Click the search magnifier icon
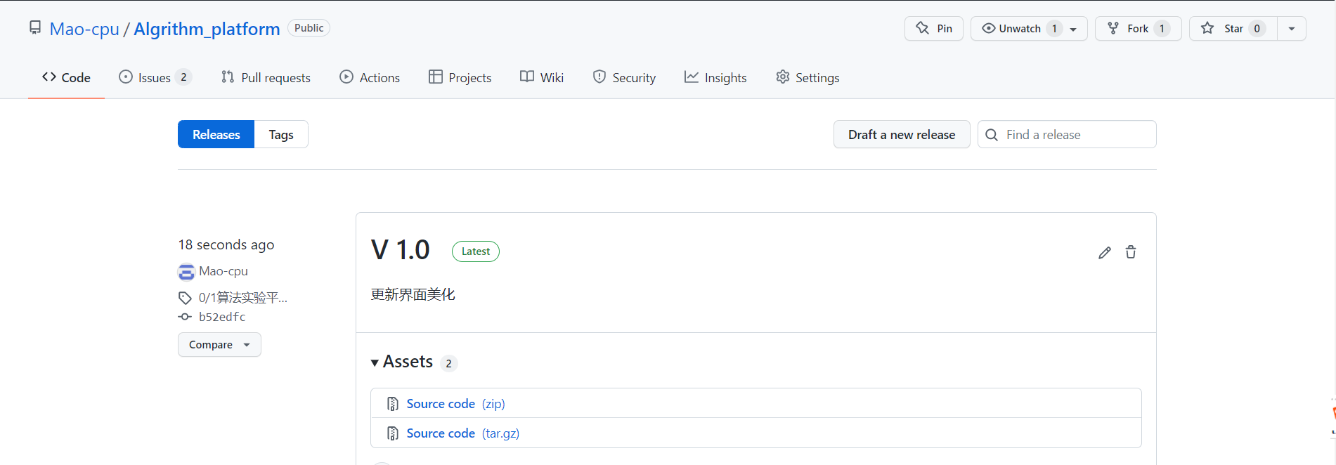Screen dimensions: 1336x465 point(992,134)
